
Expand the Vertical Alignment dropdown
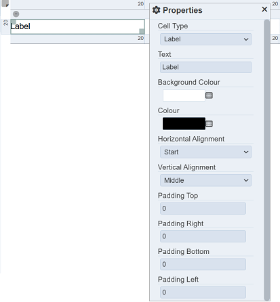[x=205, y=180]
